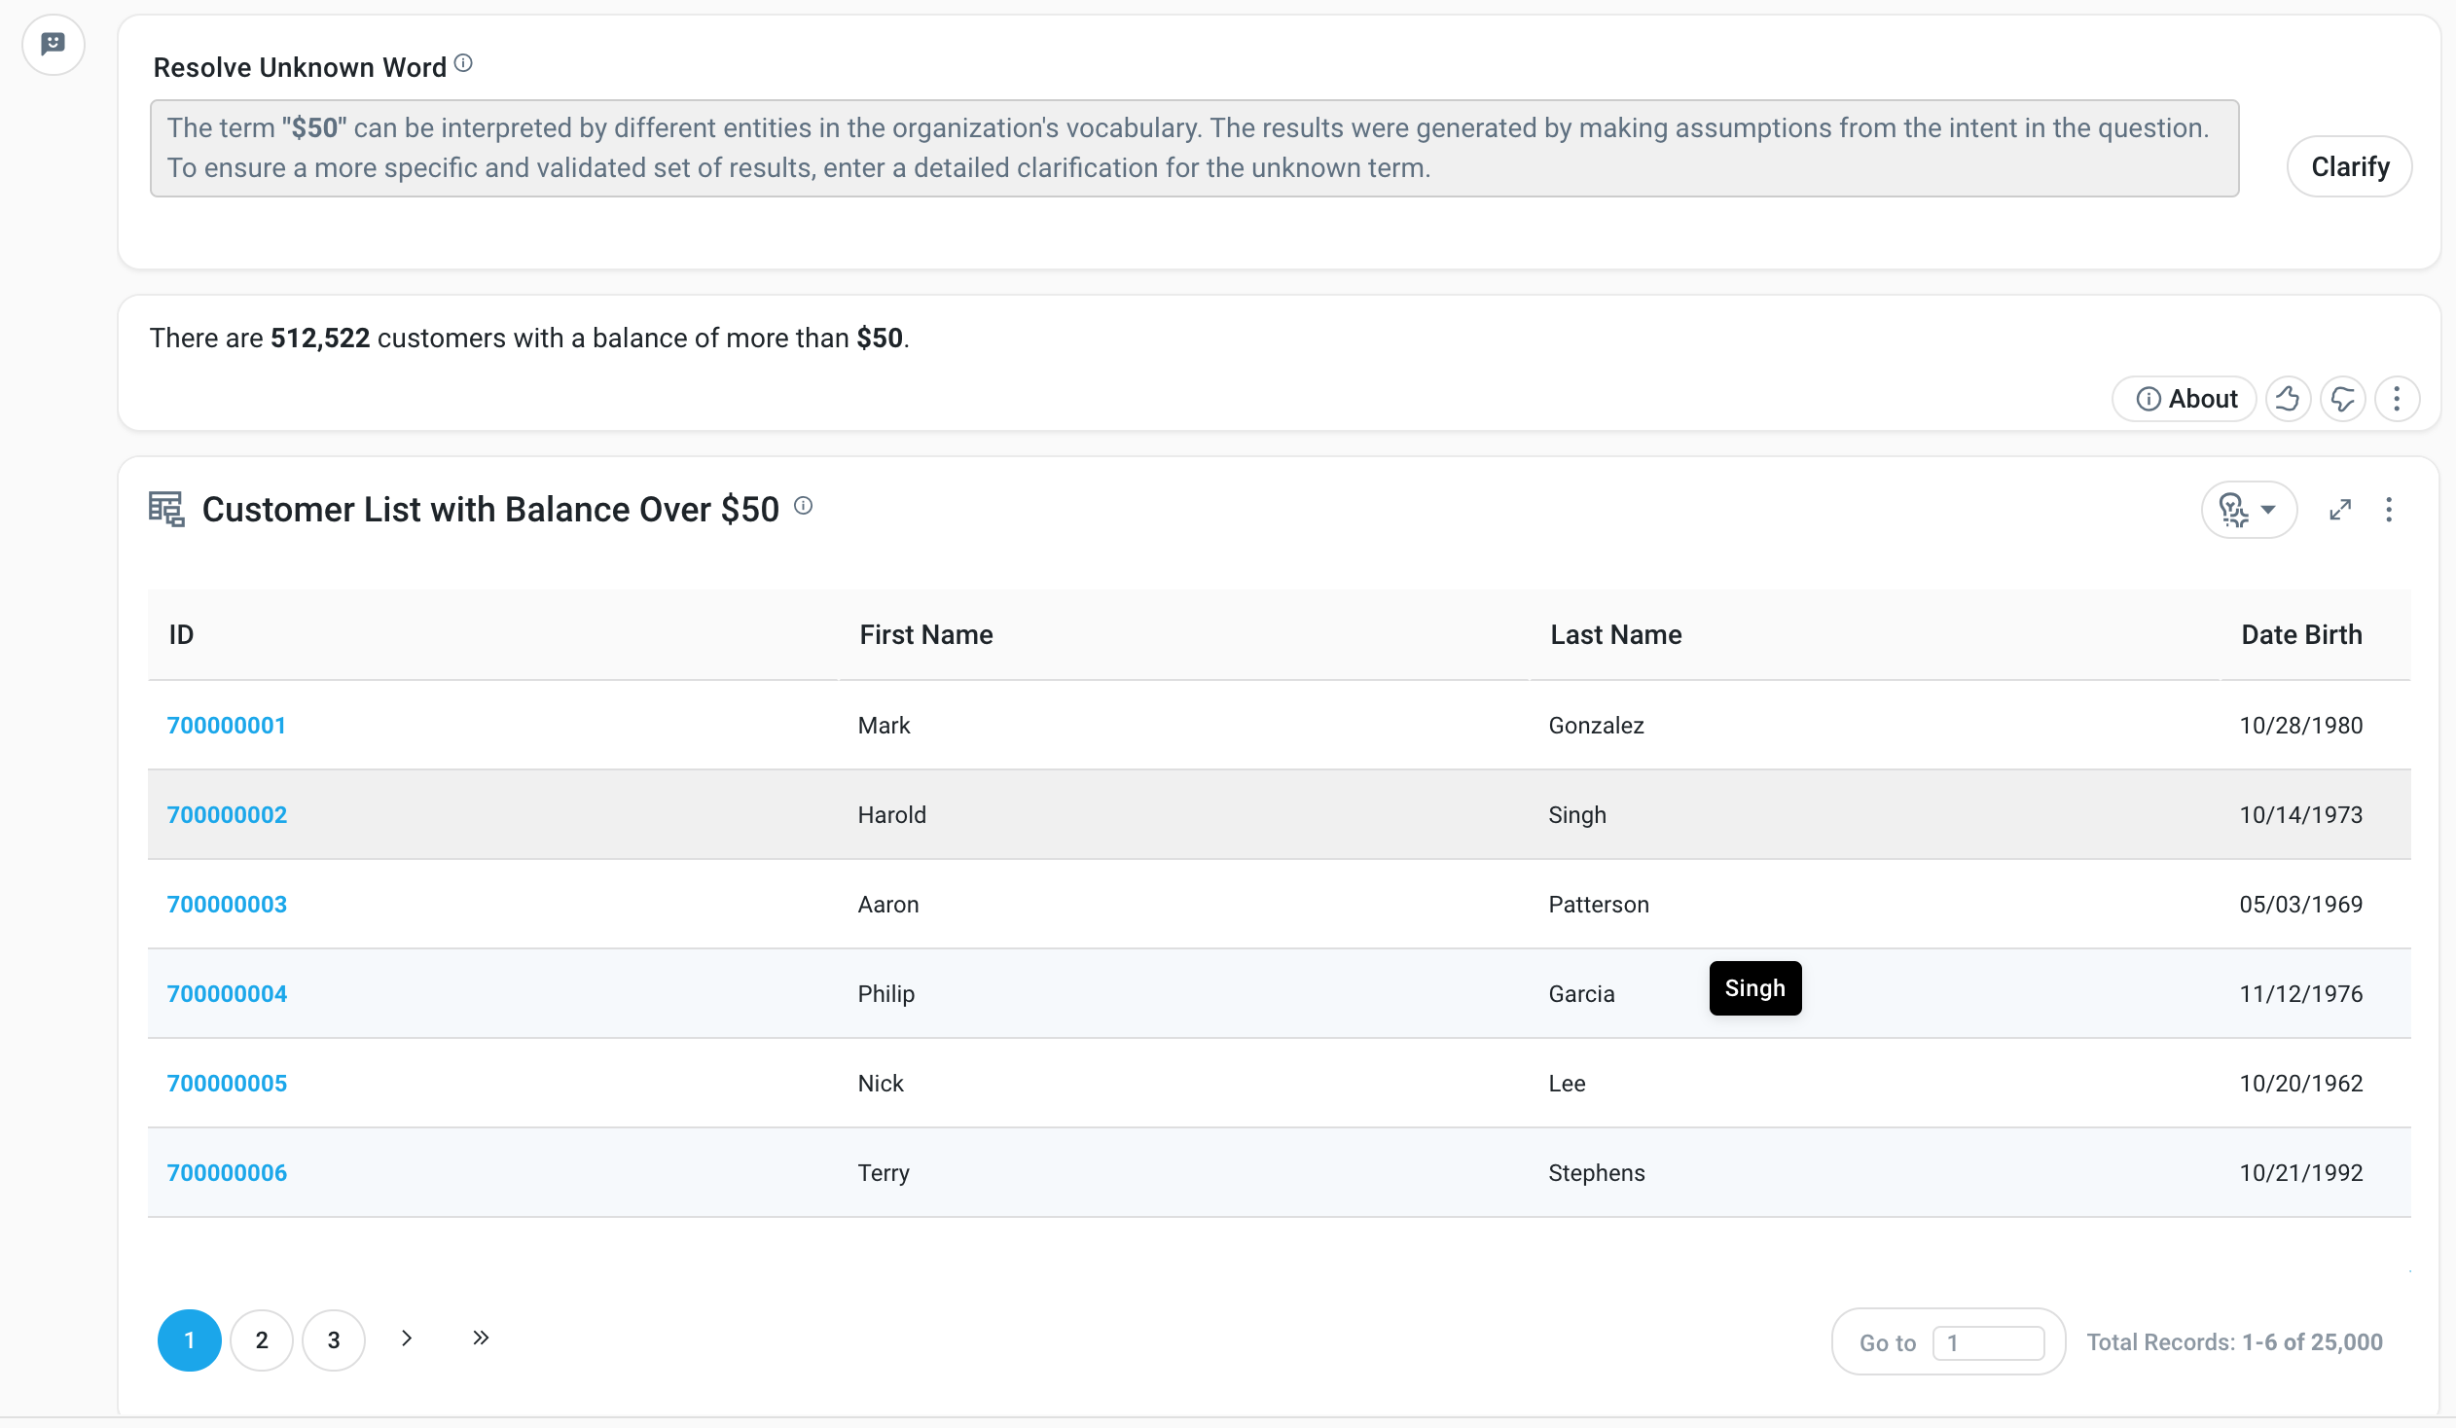The height and width of the screenshot is (1428, 2456).
Task: Click the info icon beside "Resolve Unknown Word"
Action: pyautogui.click(x=464, y=62)
